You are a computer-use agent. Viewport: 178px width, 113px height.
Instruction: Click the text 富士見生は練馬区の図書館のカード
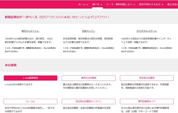tap(87, 86)
